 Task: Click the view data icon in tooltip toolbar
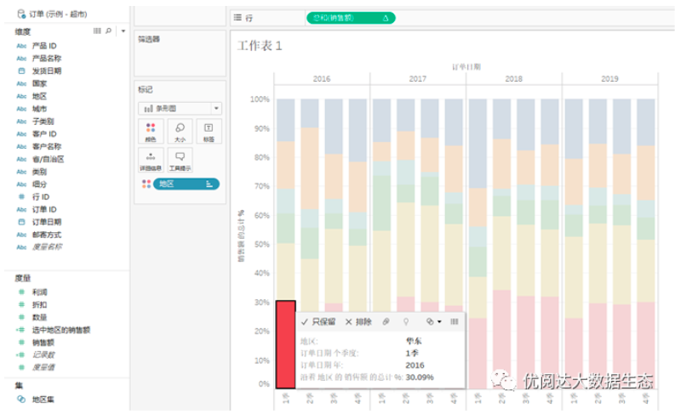click(x=454, y=321)
